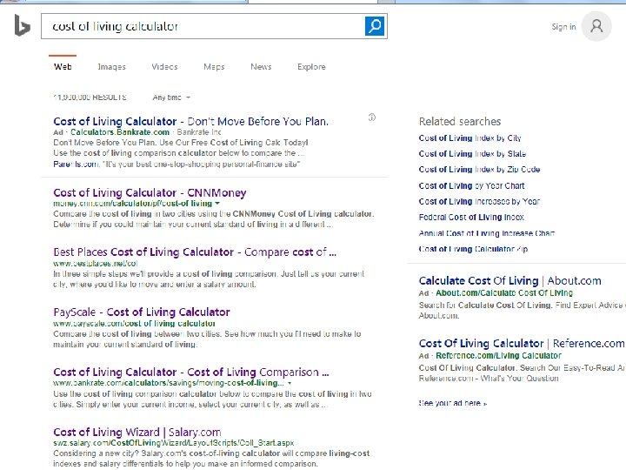Open Calculate Cost Of Living | About.com ad
Screen dimensions: 626x470
click(x=509, y=280)
